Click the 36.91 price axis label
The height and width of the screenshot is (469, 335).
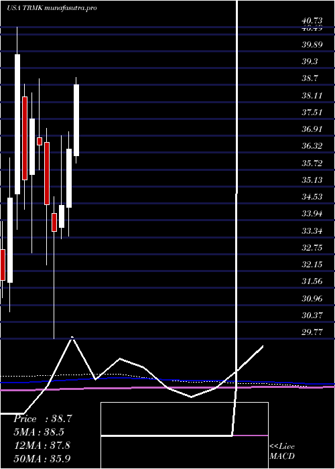312,129
